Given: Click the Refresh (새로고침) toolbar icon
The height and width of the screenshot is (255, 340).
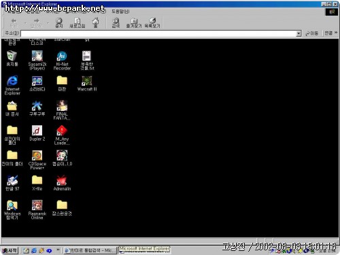Looking at the screenshot, I should 78,23.
